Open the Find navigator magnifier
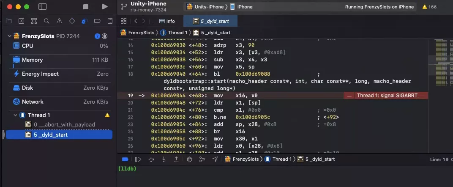 pyautogui.click(x=46, y=21)
